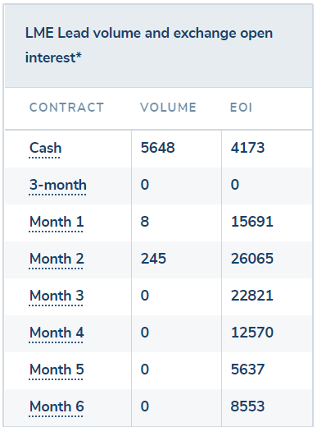The image size is (317, 427).
Task: Click the VOLUME column header
Action: [168, 108]
